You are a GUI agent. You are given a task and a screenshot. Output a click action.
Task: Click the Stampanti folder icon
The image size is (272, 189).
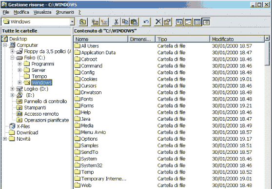[x=19, y=107]
